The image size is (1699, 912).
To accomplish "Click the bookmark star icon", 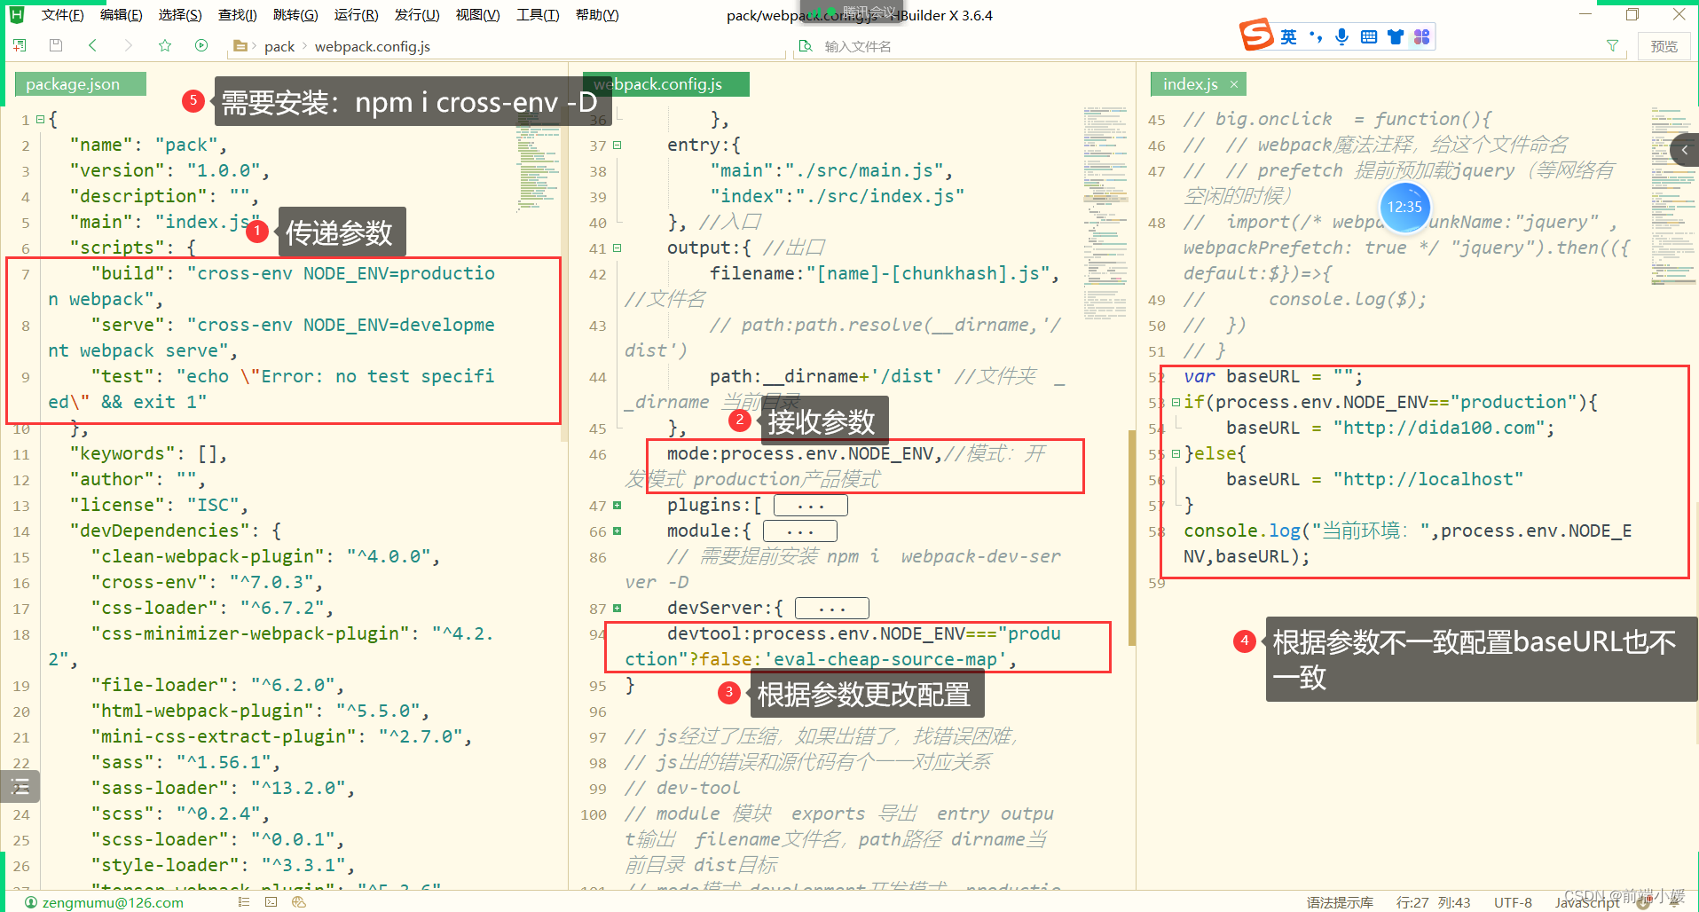I will 165,45.
